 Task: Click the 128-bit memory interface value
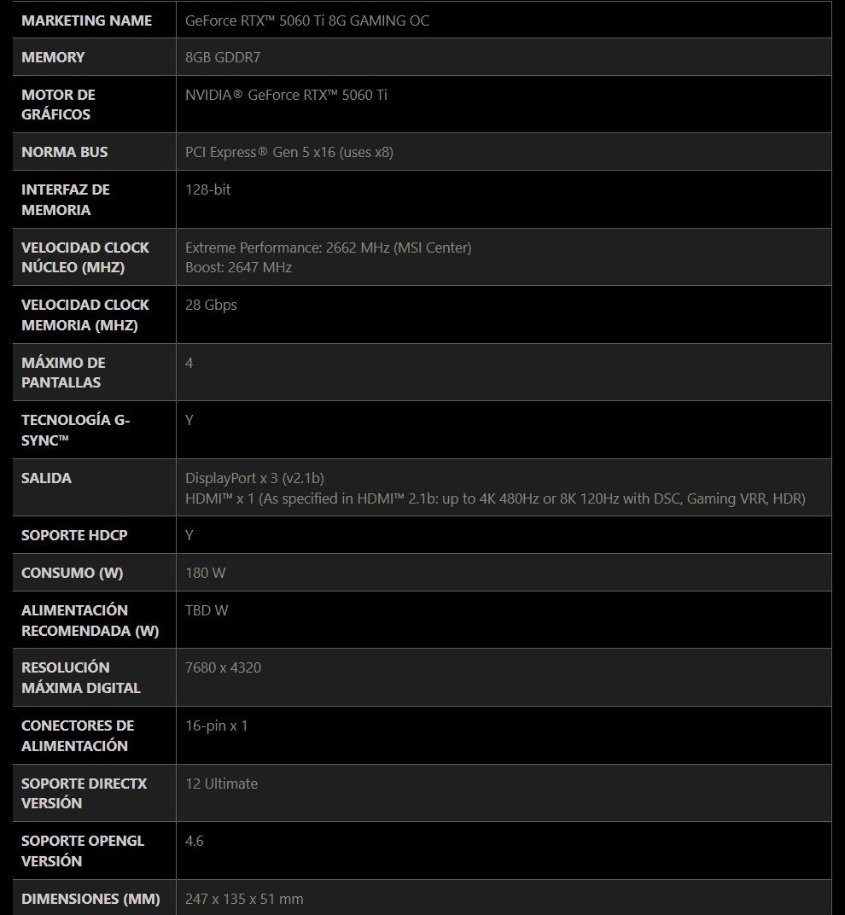coord(207,189)
